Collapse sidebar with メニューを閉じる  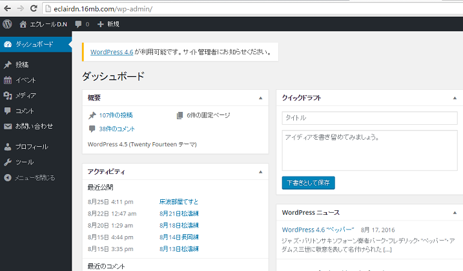pyautogui.click(x=36, y=178)
